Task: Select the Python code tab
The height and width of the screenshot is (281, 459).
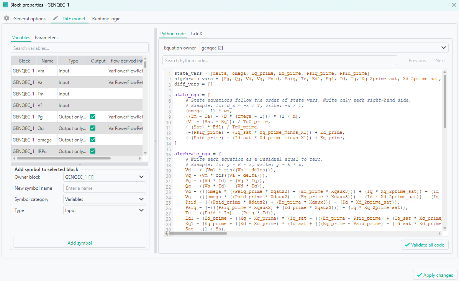Action: (173, 34)
